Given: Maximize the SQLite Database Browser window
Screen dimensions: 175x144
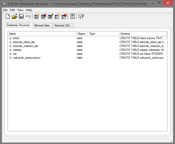Looking at the screenshot, I should click(x=159, y=3).
